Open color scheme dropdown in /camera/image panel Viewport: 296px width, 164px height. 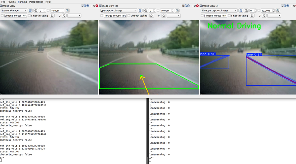pos(74,16)
